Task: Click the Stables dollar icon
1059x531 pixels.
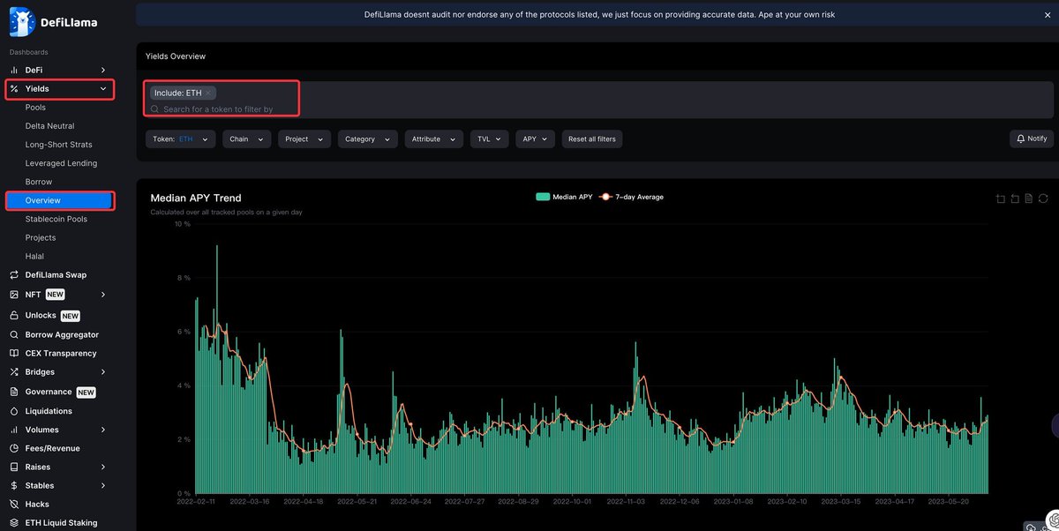Action: [14, 486]
